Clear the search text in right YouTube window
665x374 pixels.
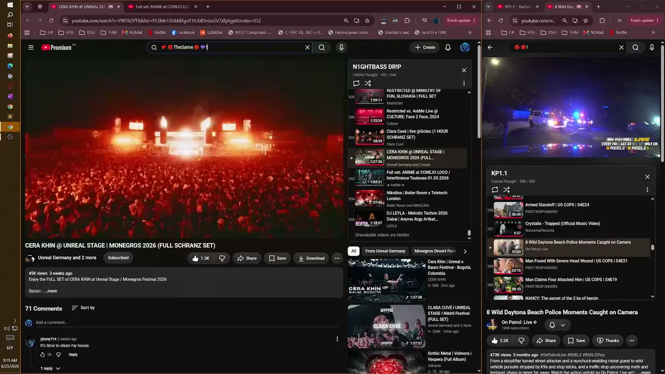click(621, 47)
